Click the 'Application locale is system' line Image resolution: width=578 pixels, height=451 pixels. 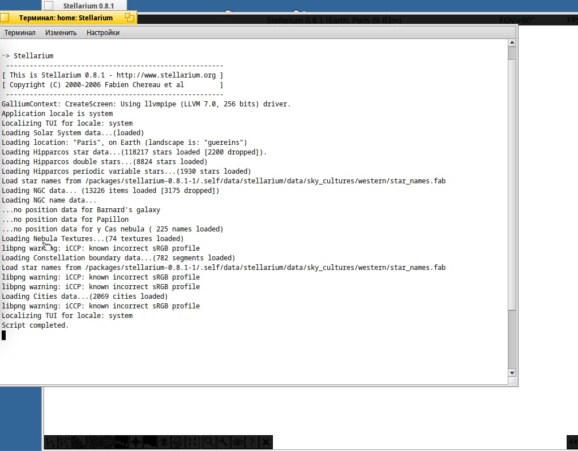tap(57, 114)
